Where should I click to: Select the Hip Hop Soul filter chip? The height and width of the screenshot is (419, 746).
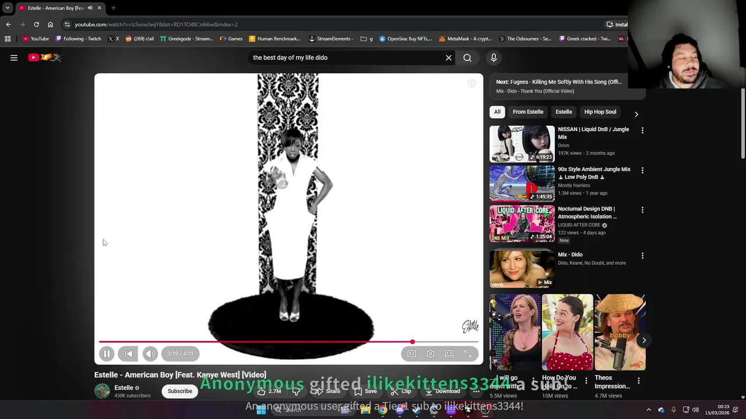pyautogui.click(x=600, y=112)
